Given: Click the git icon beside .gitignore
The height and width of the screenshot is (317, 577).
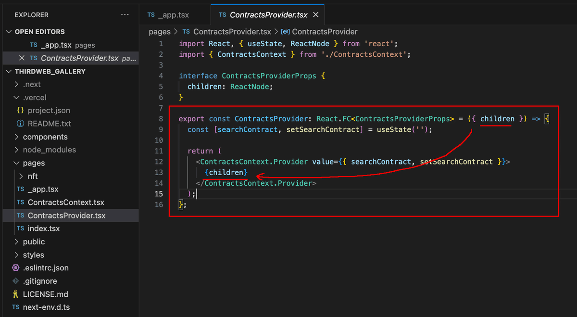Looking at the screenshot, I should [x=15, y=281].
